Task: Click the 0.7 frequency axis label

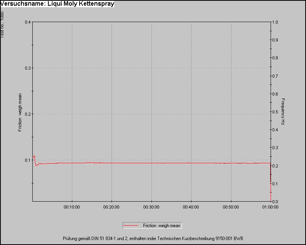Action: point(275,76)
